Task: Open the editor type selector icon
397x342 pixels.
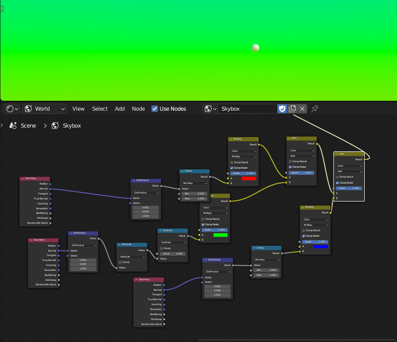Action: pyautogui.click(x=10, y=109)
